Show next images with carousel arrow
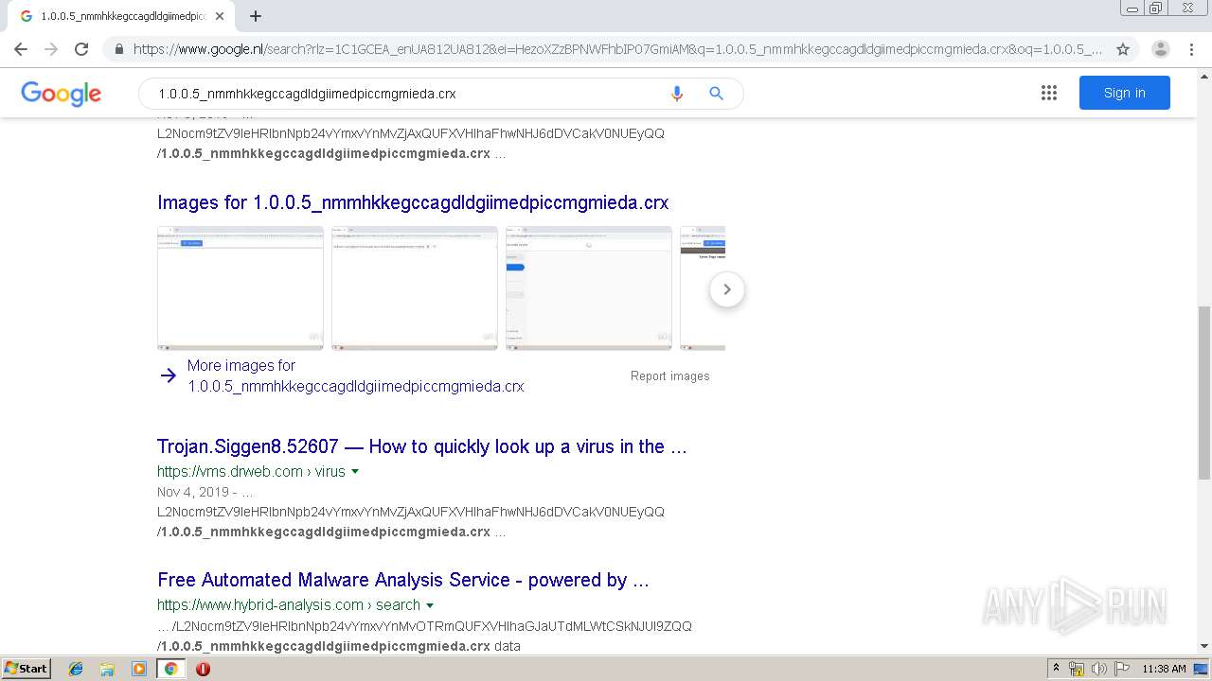 [727, 289]
